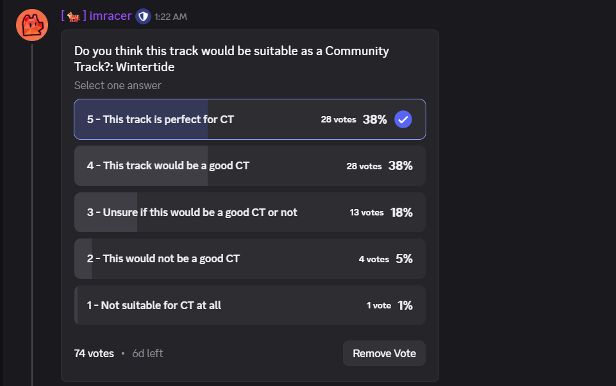616x386 pixels.
Task: Click imracer's orange fox avatar
Action: (x=32, y=25)
